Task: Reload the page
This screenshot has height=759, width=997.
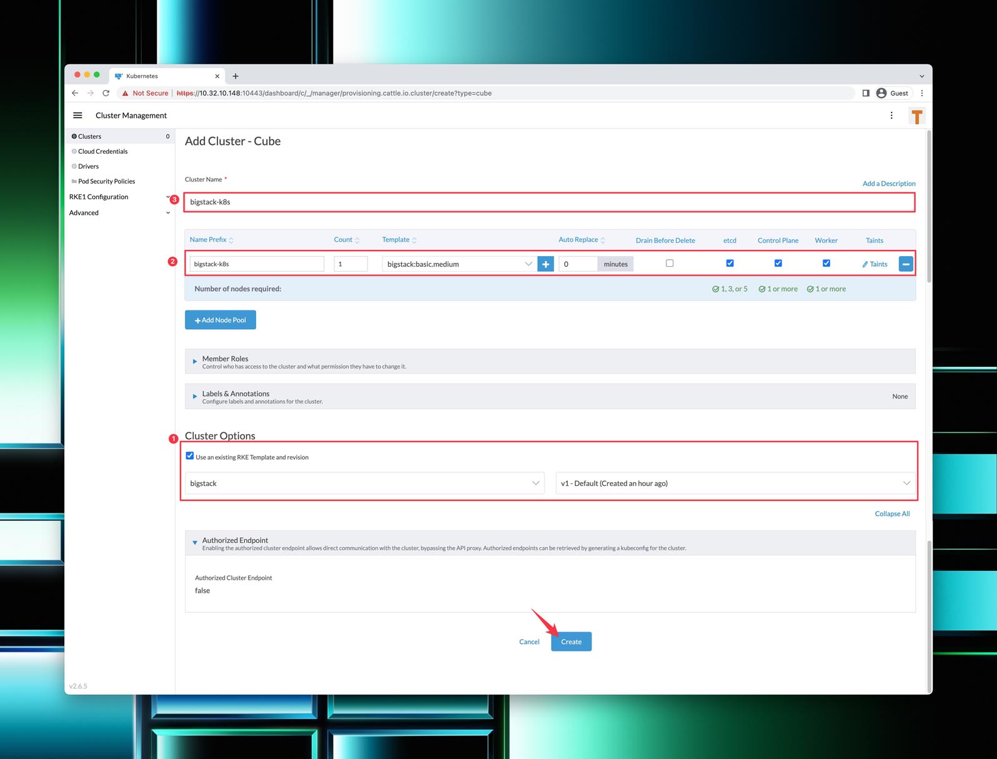Action: click(x=106, y=93)
